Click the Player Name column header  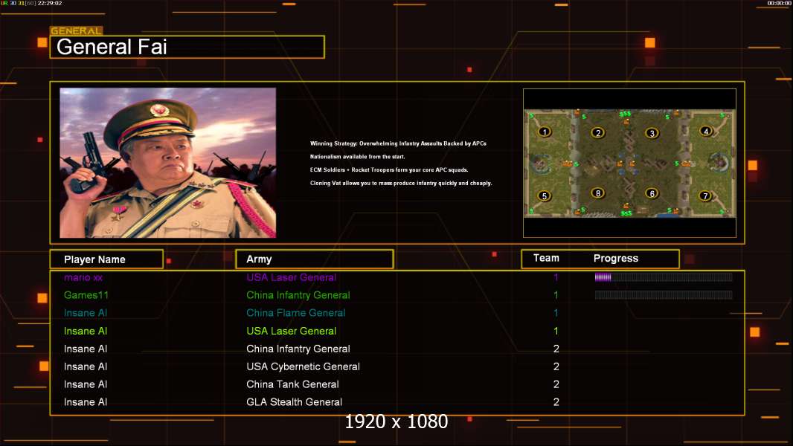click(x=106, y=259)
